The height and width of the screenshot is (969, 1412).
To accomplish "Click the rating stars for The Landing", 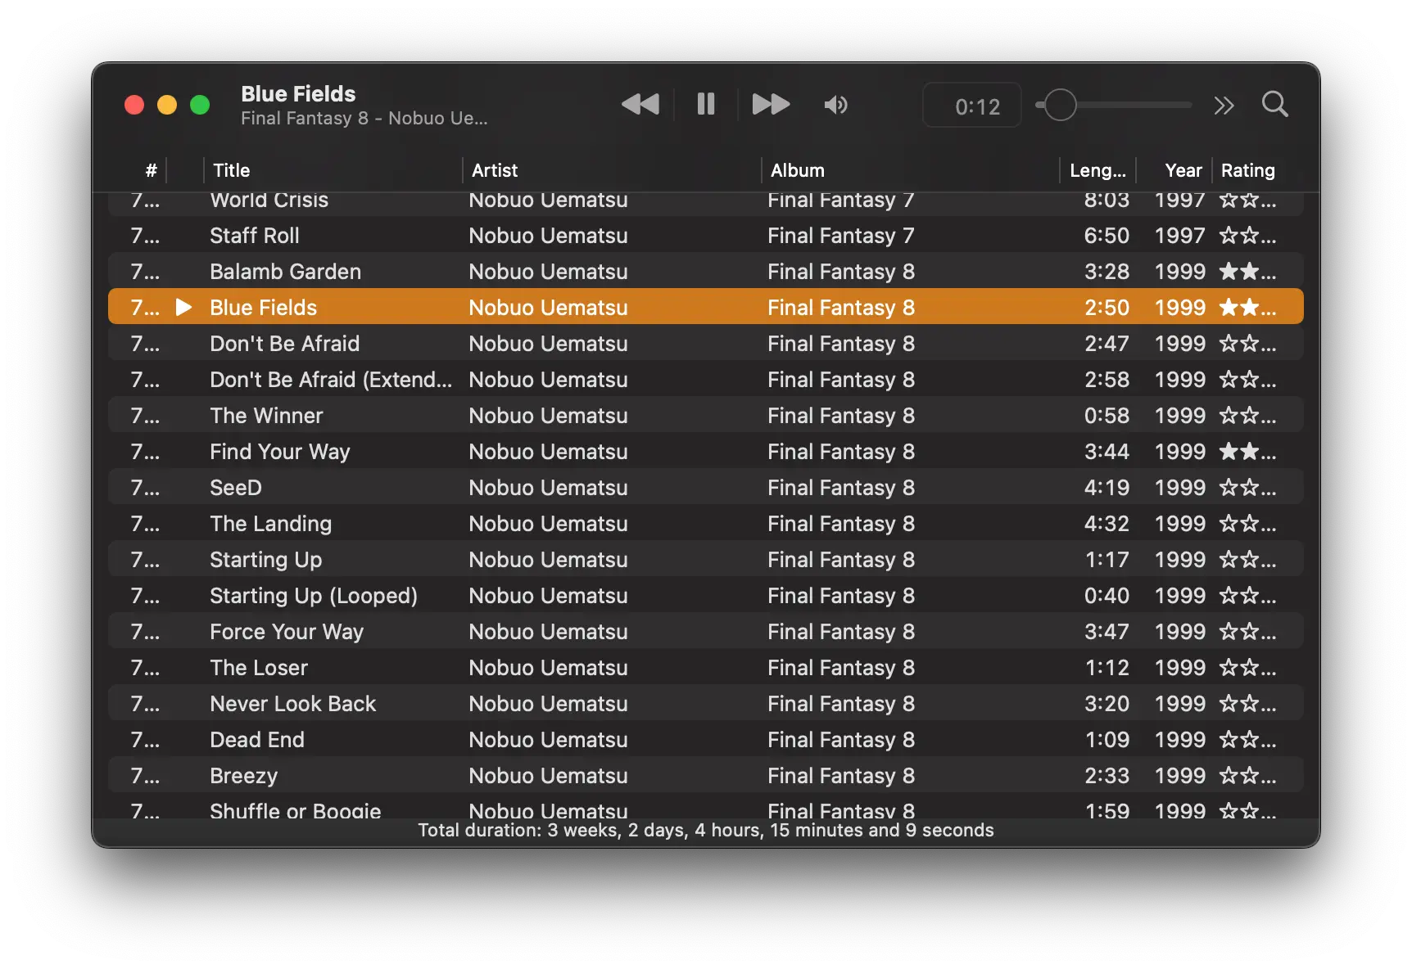I will (1247, 524).
